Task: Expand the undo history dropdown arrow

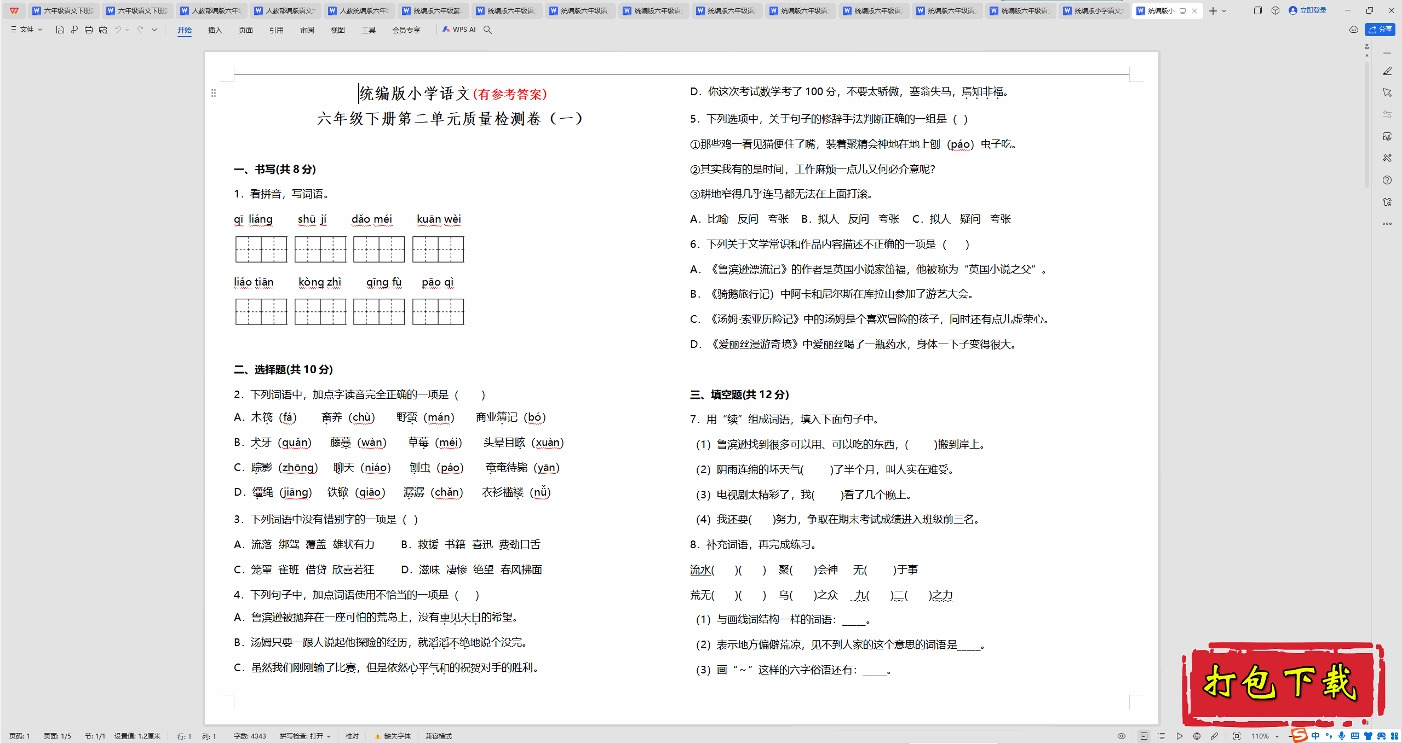Action: click(127, 30)
